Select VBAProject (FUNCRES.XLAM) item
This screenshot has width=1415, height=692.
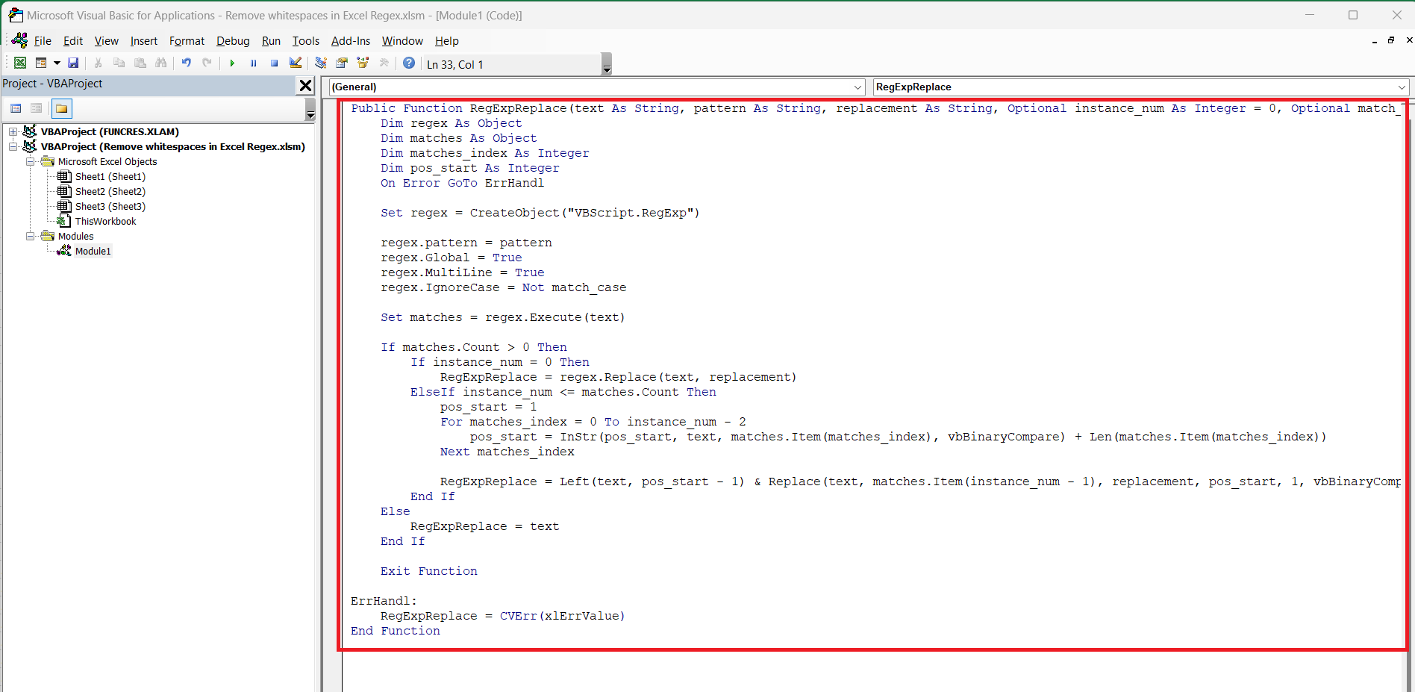(110, 131)
